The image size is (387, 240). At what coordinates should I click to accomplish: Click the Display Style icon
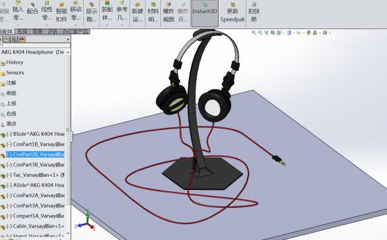[x=289, y=32]
